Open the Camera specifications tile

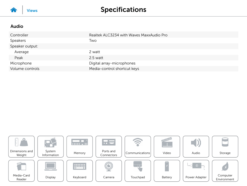click(x=109, y=171)
